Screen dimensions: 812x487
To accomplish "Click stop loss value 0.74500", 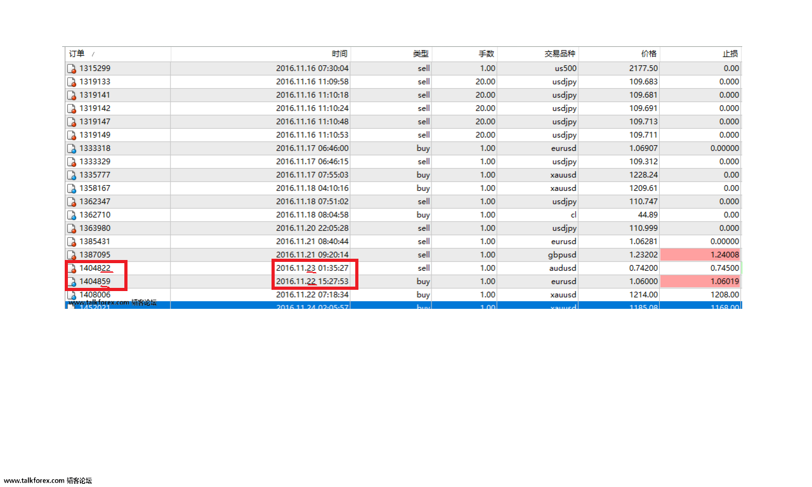I will click(x=724, y=268).
